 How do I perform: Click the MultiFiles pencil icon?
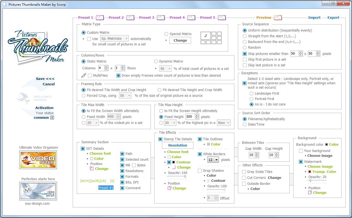(x=84, y=75)
